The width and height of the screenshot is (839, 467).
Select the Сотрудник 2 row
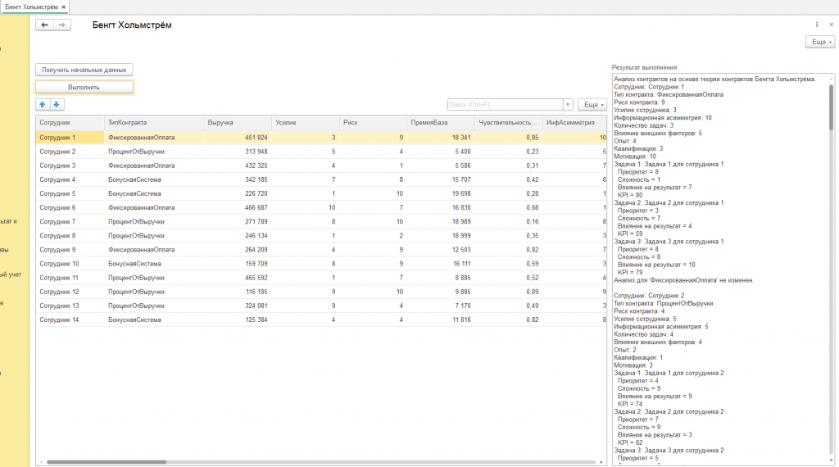click(x=321, y=152)
